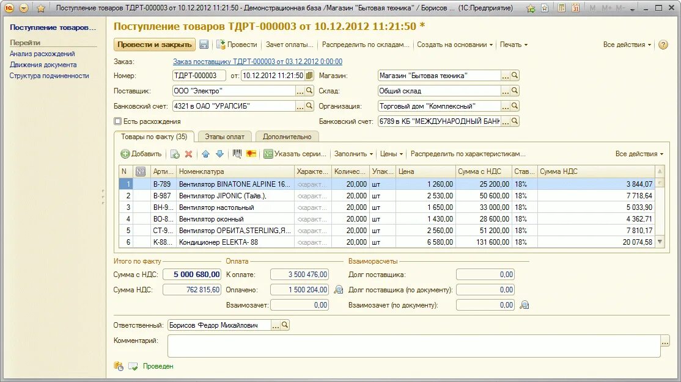
Task: Click price cell 1 650,00
Action: point(425,207)
